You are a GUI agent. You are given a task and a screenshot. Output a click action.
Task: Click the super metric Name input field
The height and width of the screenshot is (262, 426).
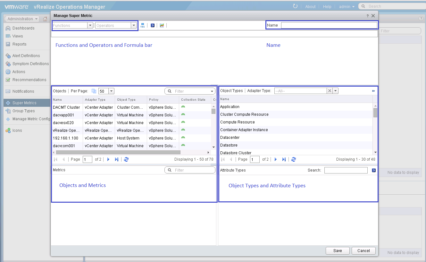(329, 25)
